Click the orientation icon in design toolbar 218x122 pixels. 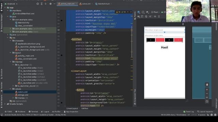(143, 12)
